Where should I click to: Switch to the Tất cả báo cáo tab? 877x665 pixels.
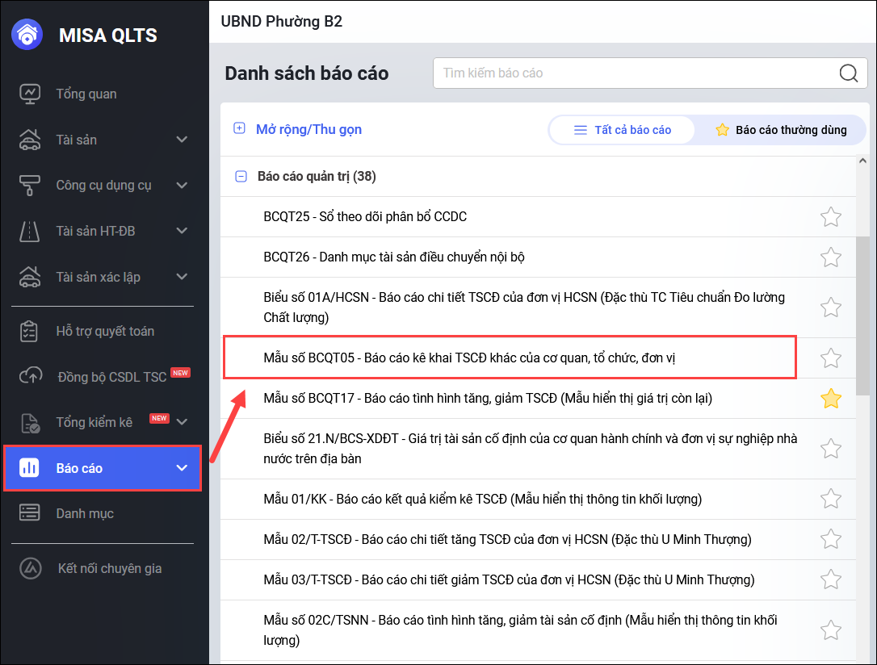(x=623, y=130)
